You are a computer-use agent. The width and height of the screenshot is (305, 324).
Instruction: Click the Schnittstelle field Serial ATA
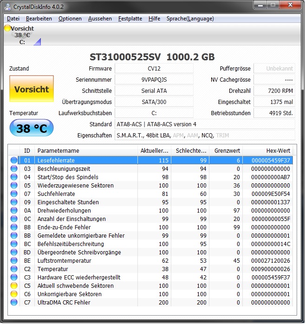tap(154, 91)
